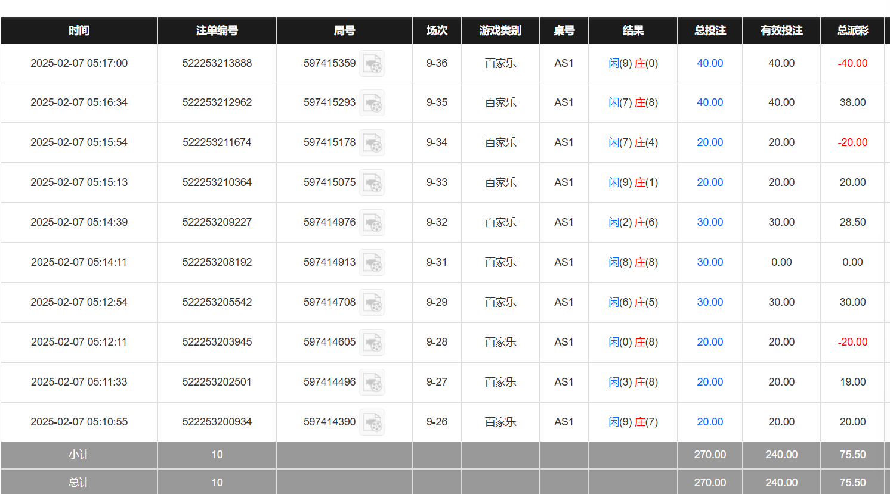Click the 时间 column header
Screen dimensions: 890x494
79,30
